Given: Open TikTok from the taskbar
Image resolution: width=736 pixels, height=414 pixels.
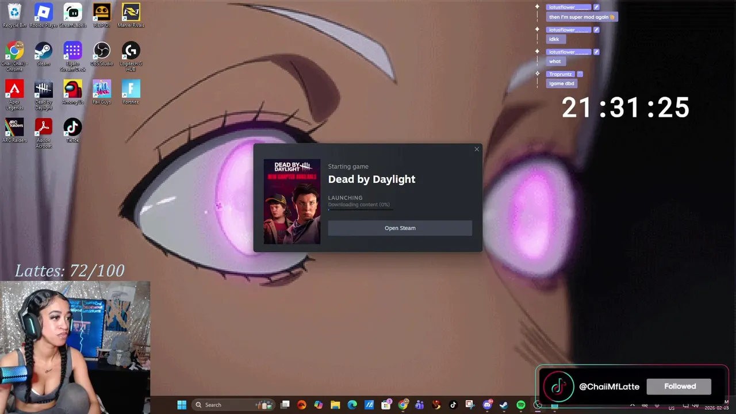Looking at the screenshot, I should click(453, 405).
